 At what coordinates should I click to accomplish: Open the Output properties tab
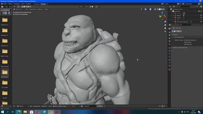pyautogui.click(x=169, y=35)
